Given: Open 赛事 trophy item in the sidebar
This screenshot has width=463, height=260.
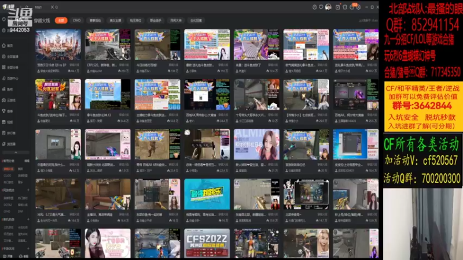Looking at the screenshot, I should (x=8, y=111).
